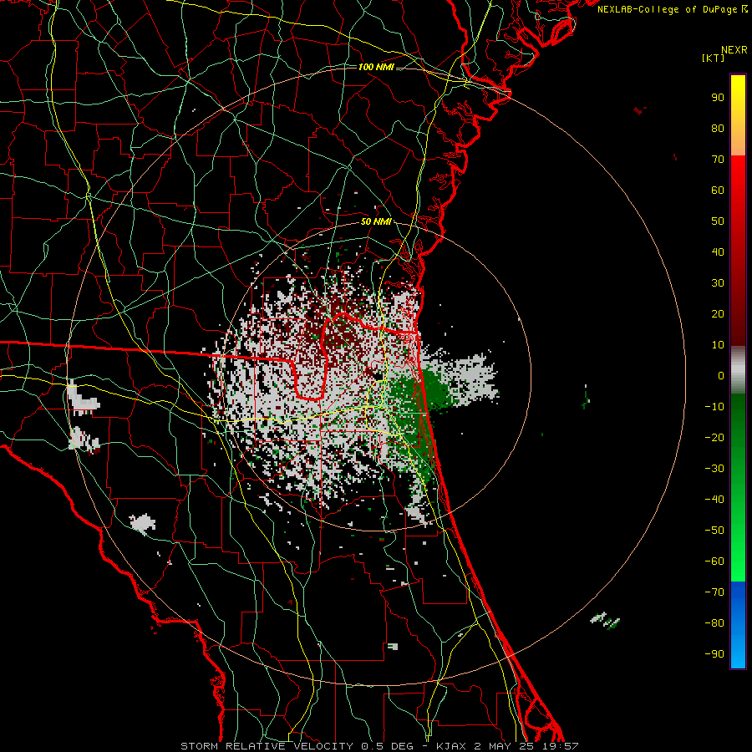Click the 70 value on the velocity scale
The image size is (752, 752).
[718, 160]
